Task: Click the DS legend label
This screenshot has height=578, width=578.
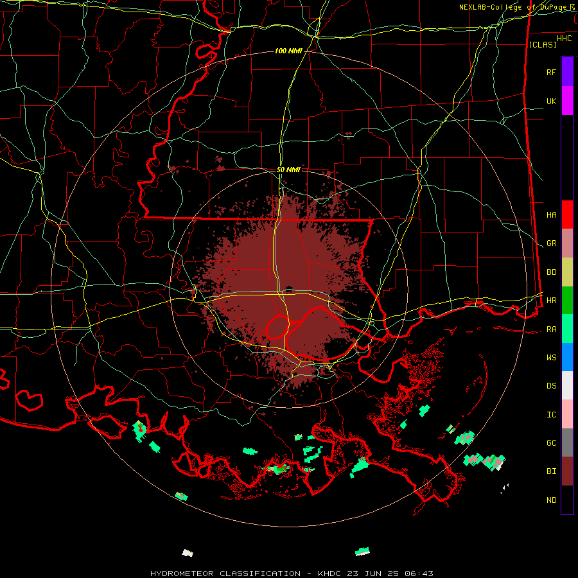Action: coord(551,385)
